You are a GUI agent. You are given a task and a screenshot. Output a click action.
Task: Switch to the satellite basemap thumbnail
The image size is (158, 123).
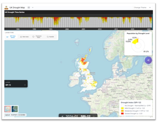[x=15, y=109]
